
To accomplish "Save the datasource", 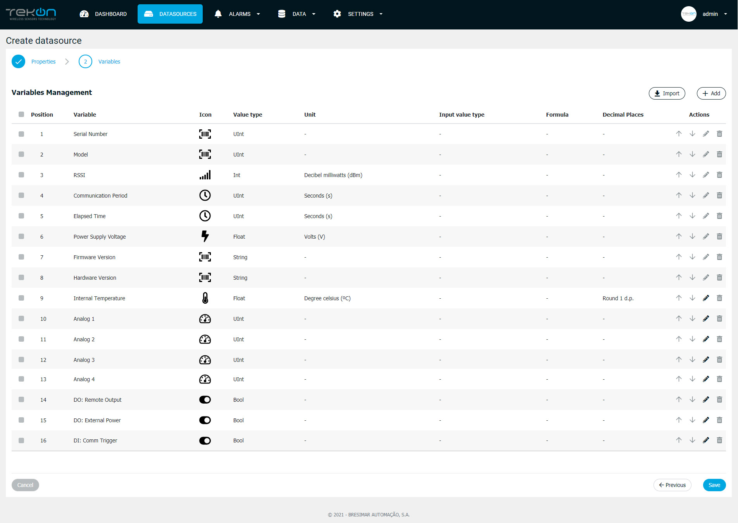I will pyautogui.click(x=714, y=485).
